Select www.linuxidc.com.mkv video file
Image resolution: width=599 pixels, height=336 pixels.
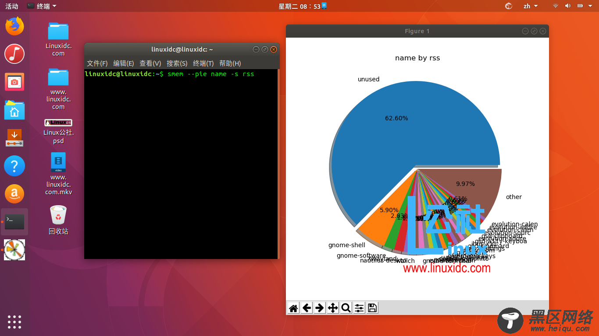(x=58, y=174)
